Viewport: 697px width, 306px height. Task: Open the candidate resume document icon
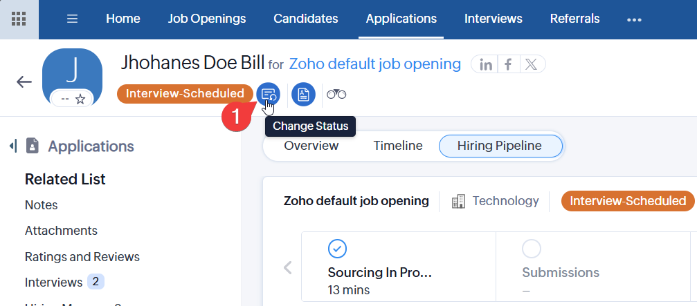(303, 94)
